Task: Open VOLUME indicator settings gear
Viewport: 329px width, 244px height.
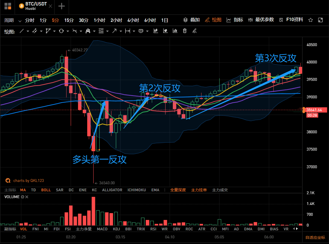Action: click(23, 197)
